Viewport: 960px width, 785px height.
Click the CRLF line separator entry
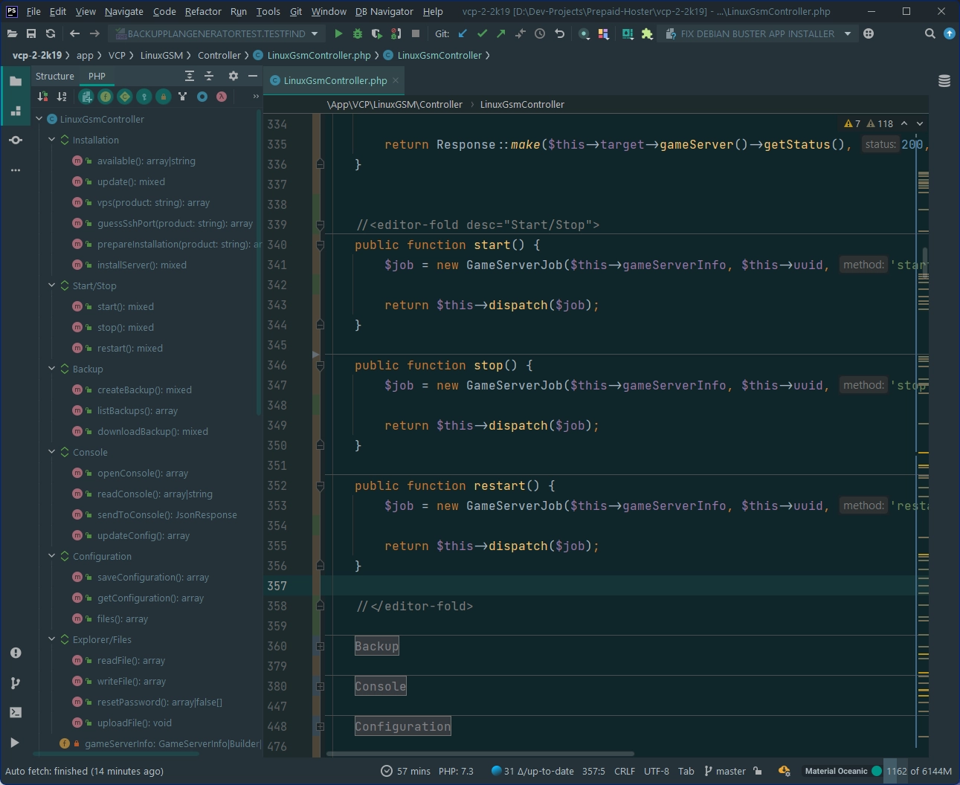[x=625, y=771]
